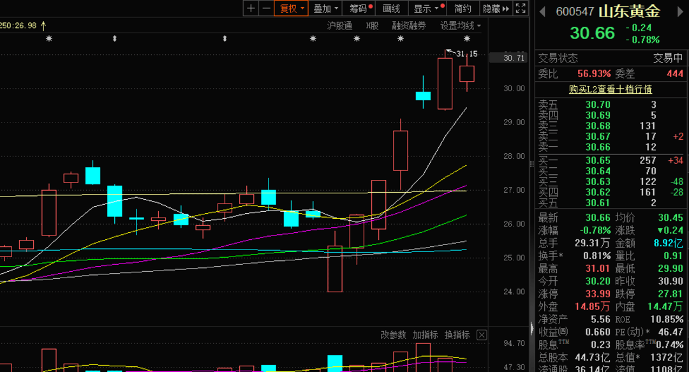Click 换指标 to switch indicator
Image resolution: width=689 pixels, height=372 pixels.
tap(457, 335)
